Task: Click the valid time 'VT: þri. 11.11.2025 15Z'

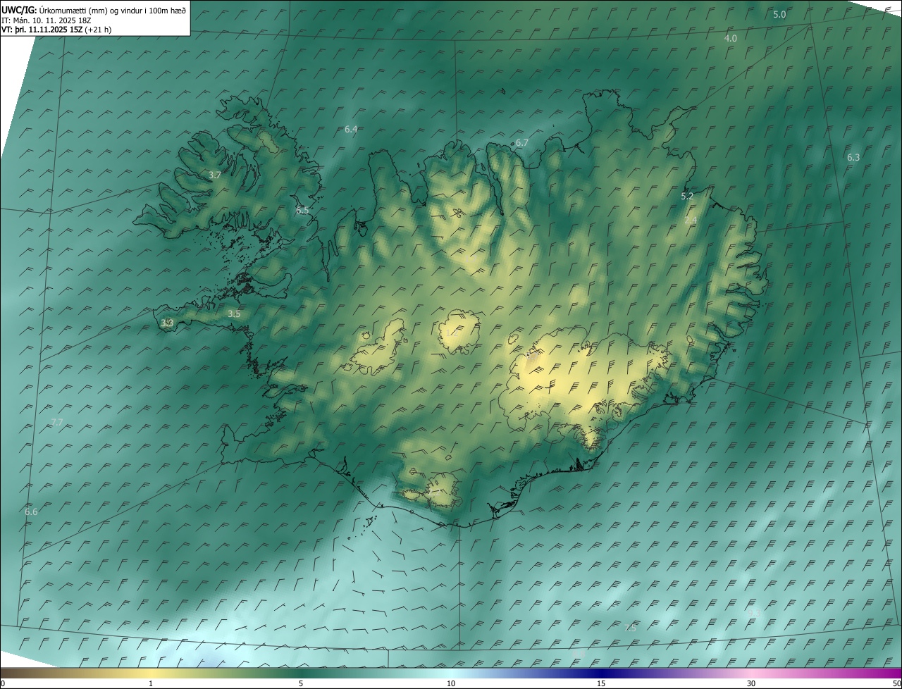Action: coord(42,30)
